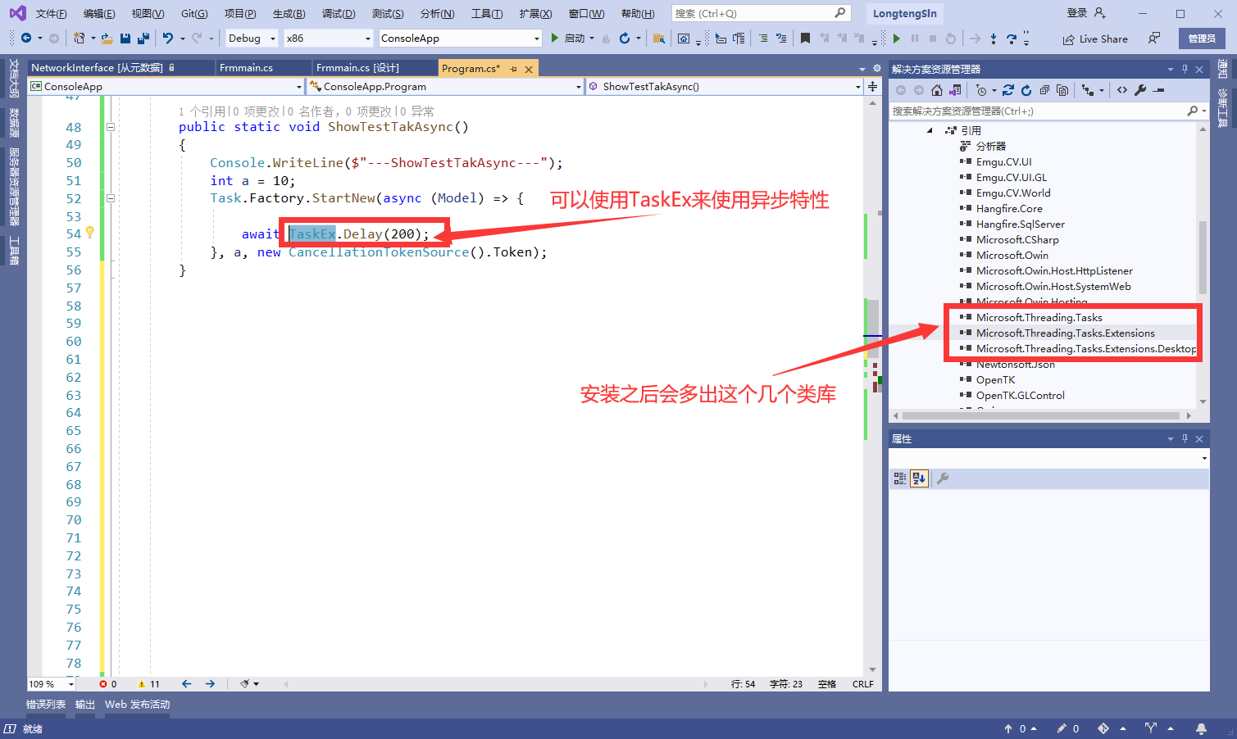Click the Collapse All icon in Solution Explorer
Viewport: 1237px width, 739px height.
point(1044,90)
